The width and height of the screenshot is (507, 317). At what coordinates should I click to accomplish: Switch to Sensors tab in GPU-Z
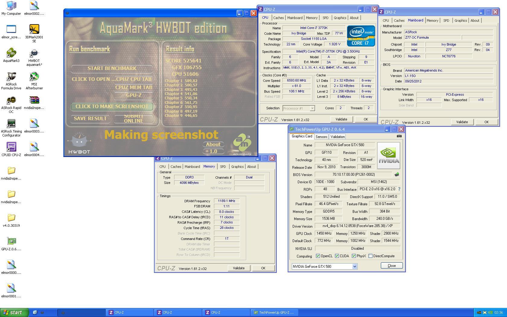click(x=321, y=137)
